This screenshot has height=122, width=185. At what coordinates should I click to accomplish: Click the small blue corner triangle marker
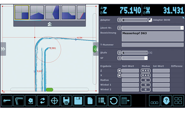pyautogui.click(x=183, y=17)
